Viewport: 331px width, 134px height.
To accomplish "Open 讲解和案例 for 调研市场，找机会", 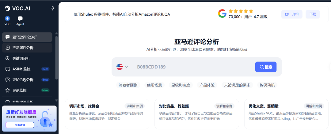I will pyautogui.click(x=135, y=106).
